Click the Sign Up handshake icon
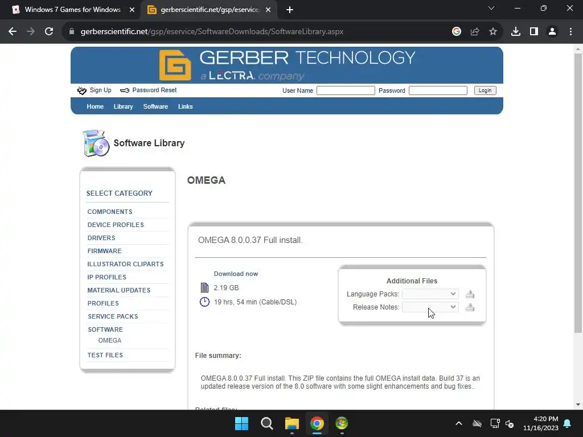 point(82,90)
